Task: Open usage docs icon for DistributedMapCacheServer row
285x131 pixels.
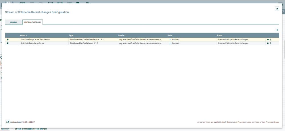Action: 8,43
